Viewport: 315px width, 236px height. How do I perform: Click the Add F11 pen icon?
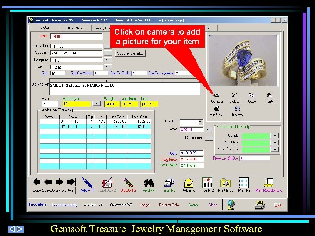click(x=87, y=183)
